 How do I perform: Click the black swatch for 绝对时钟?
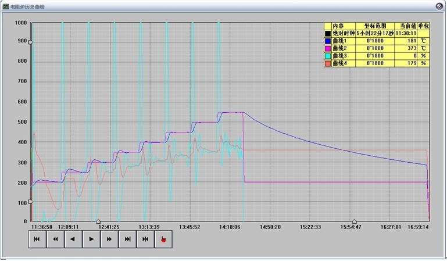[x=327, y=34]
